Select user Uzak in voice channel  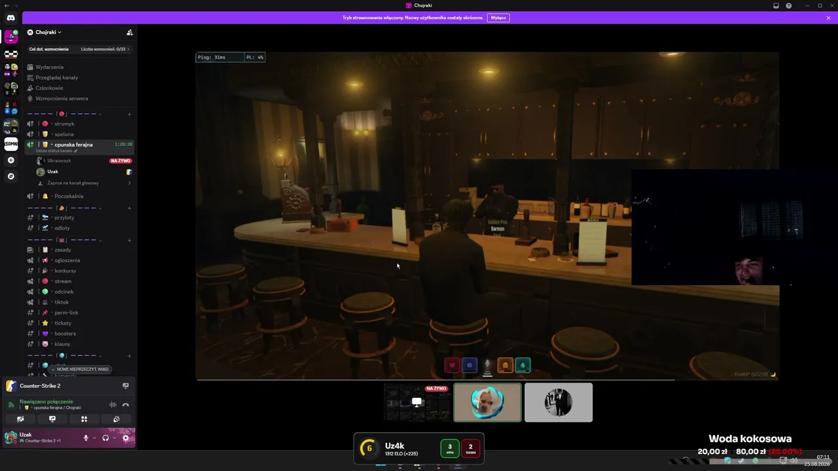pos(84,171)
